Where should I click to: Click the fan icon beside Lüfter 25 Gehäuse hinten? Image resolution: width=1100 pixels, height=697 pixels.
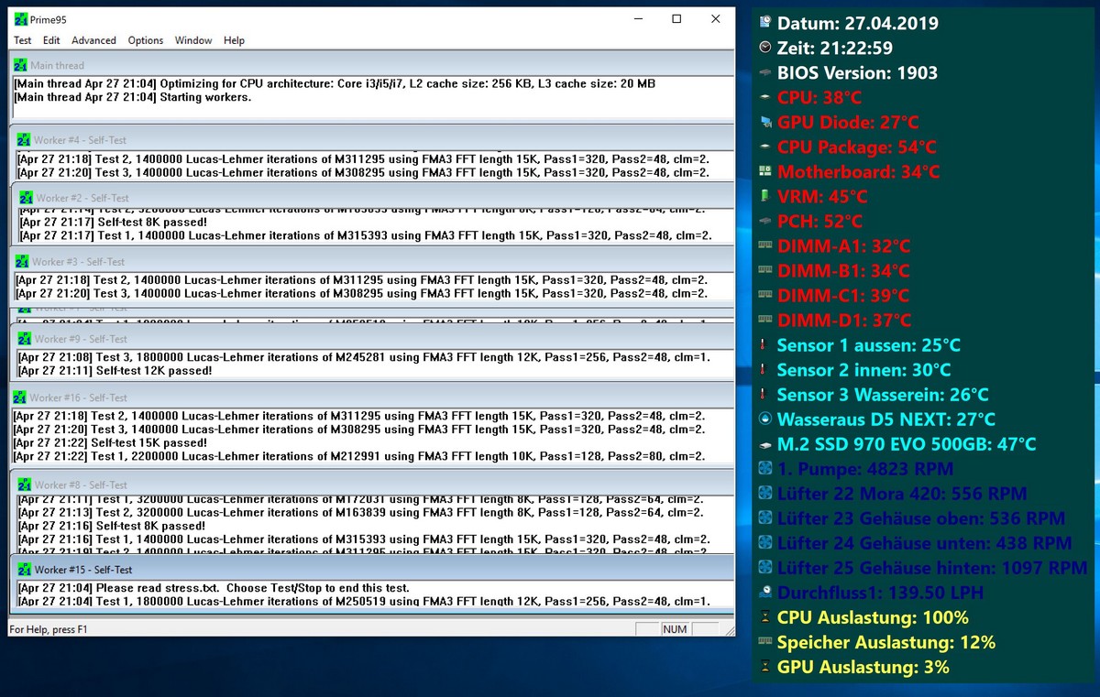(x=765, y=567)
